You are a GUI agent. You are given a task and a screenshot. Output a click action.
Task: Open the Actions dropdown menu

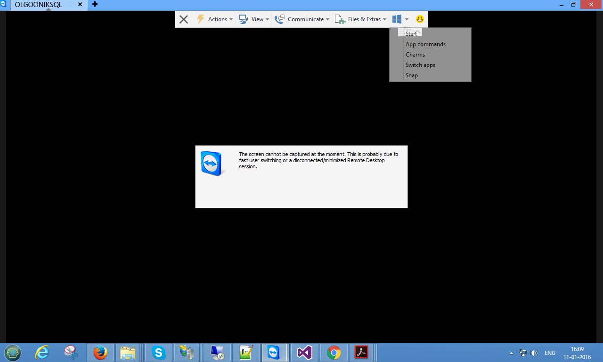[x=214, y=19]
